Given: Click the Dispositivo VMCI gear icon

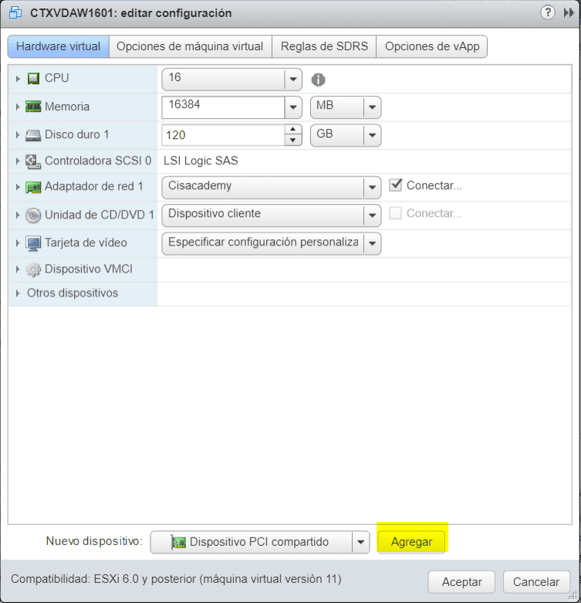Looking at the screenshot, I should 33,269.
